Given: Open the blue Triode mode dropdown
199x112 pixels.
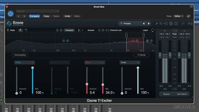Looking at the screenshot, I should pyautogui.click(x=24, y=63).
